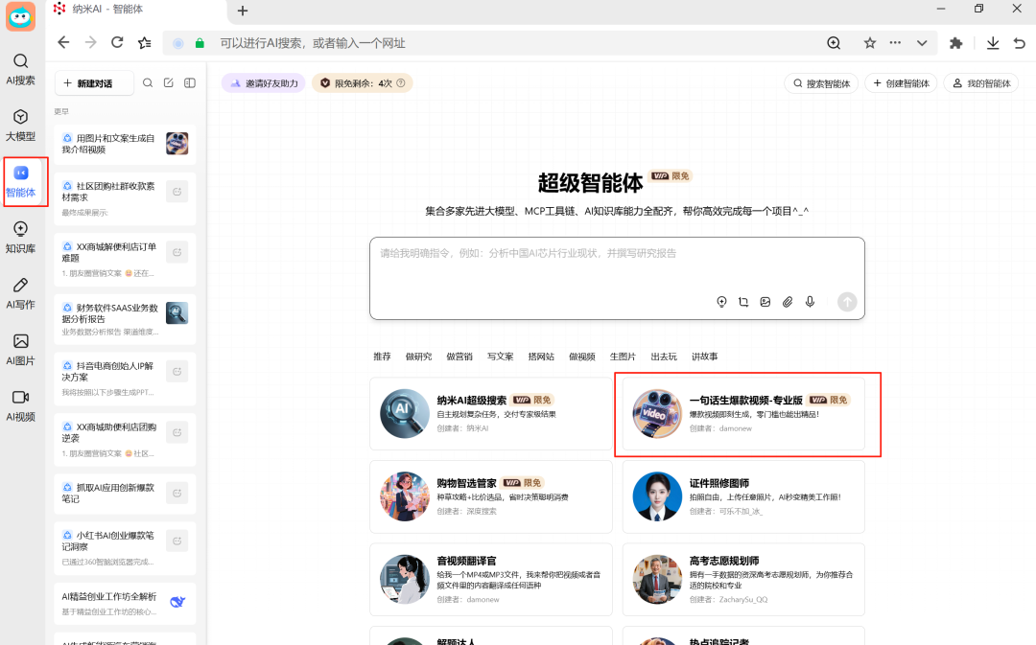Open 知识库 in the left sidebar
This screenshot has width=1036, height=645.
tap(20, 239)
